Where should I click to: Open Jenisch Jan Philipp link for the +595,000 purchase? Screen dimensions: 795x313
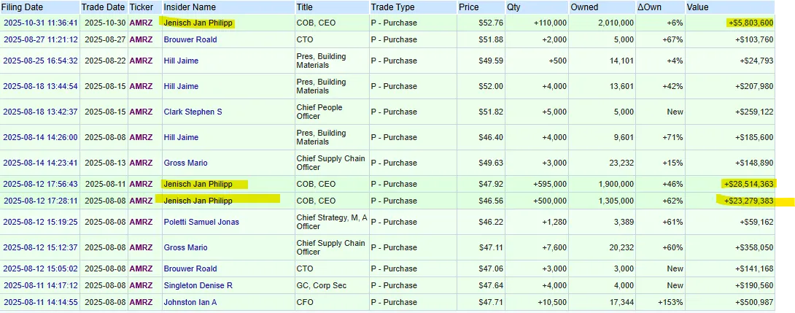(198, 184)
